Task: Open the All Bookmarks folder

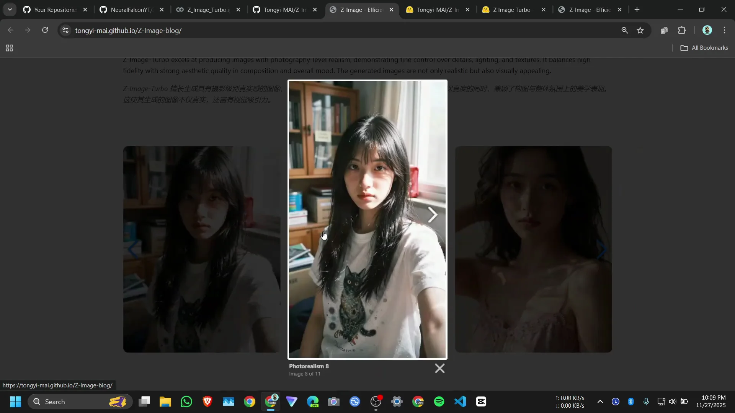Action: coord(704,48)
